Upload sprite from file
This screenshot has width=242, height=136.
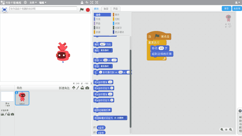(x=82, y=88)
